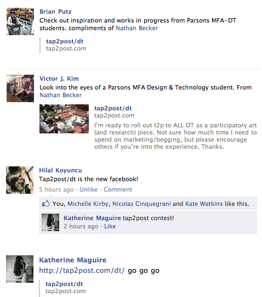
Task: Click Nathan Becker link in Brian's post
Action: pyautogui.click(x=137, y=28)
